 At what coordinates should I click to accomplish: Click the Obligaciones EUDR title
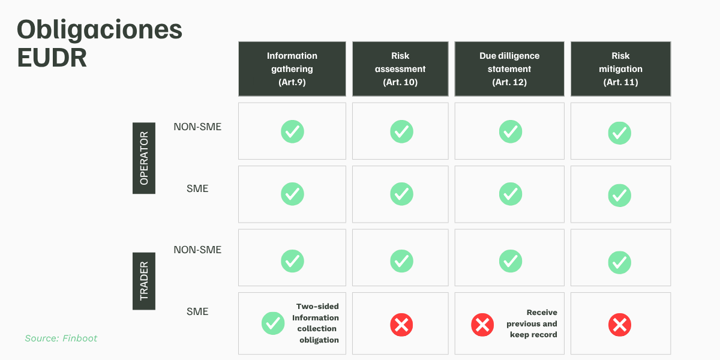point(99,43)
